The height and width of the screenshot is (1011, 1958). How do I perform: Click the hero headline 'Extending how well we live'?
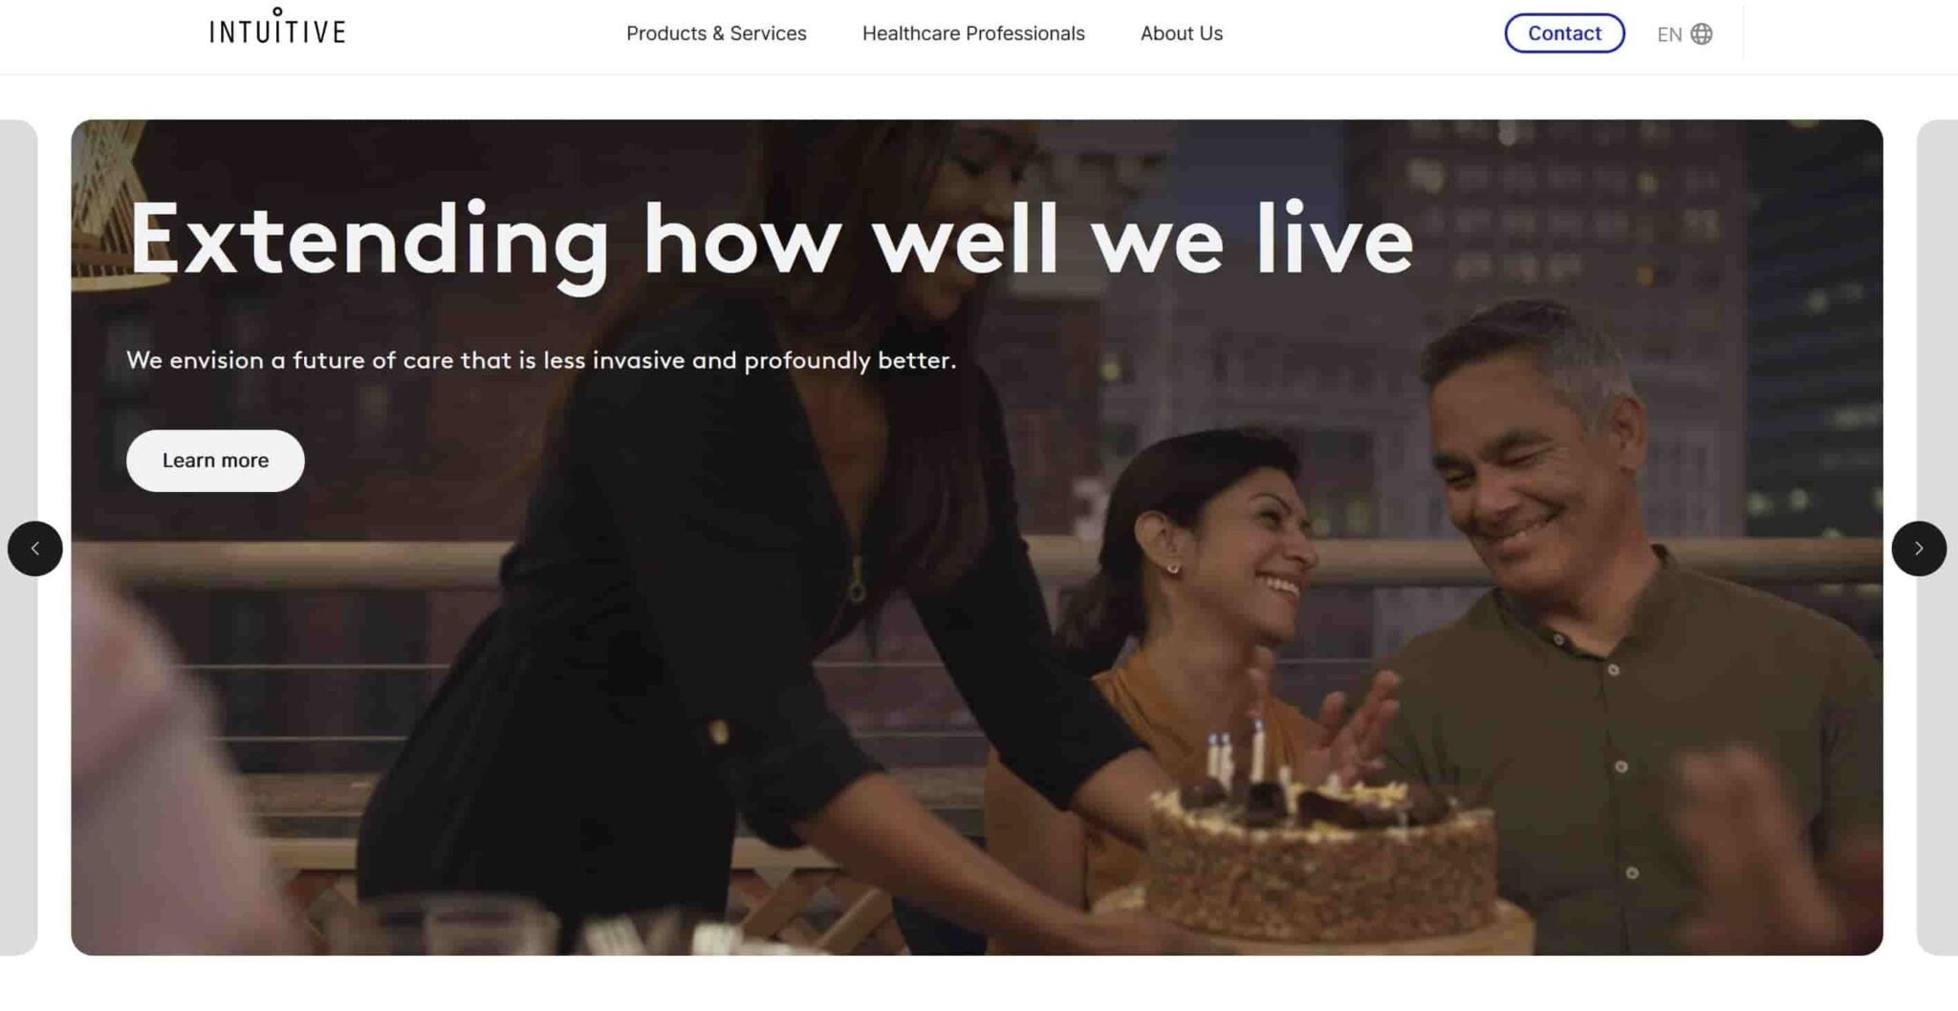tap(771, 239)
